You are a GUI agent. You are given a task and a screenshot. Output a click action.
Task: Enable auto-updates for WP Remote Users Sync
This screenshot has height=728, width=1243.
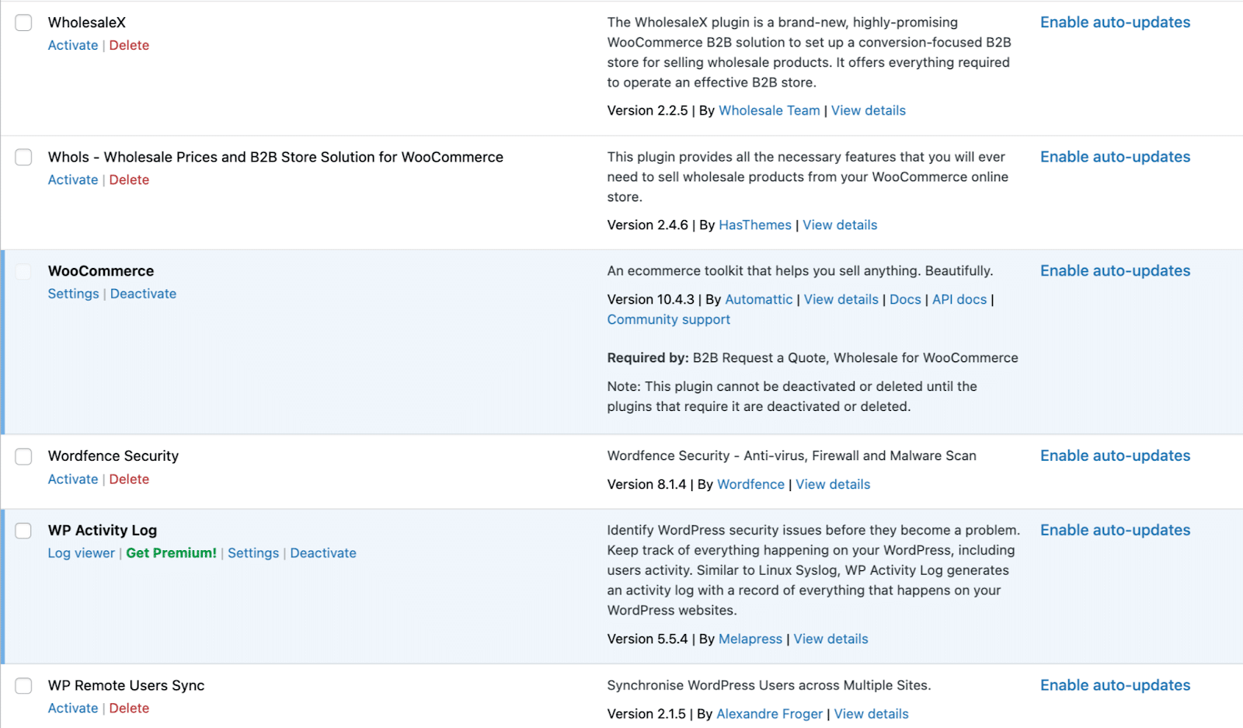1115,685
